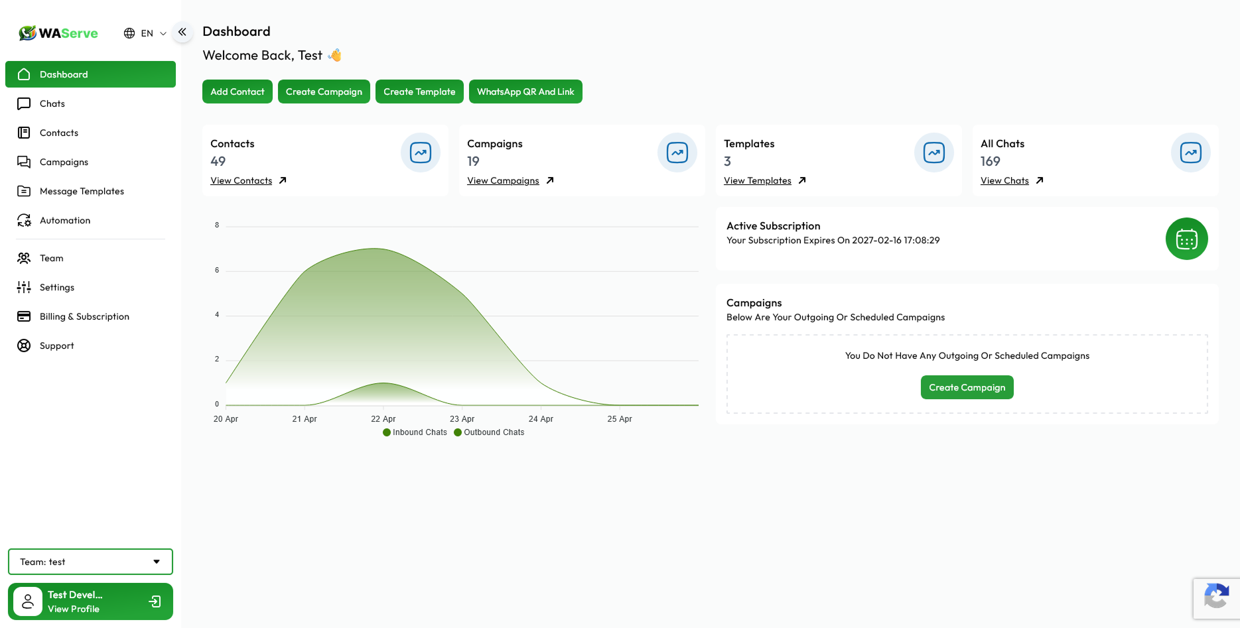Screen dimensions: 1240x628
Task: Click the Message Templates folder icon
Action: pos(24,191)
